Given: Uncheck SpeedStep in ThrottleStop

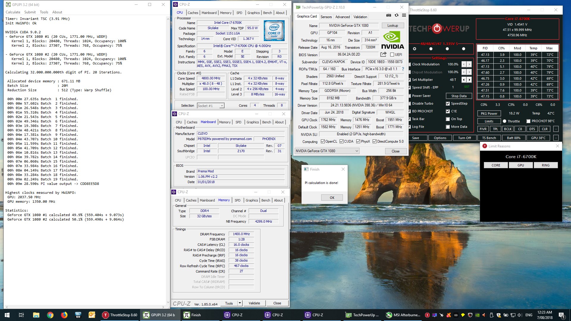Looking at the screenshot, I should coord(448,104).
